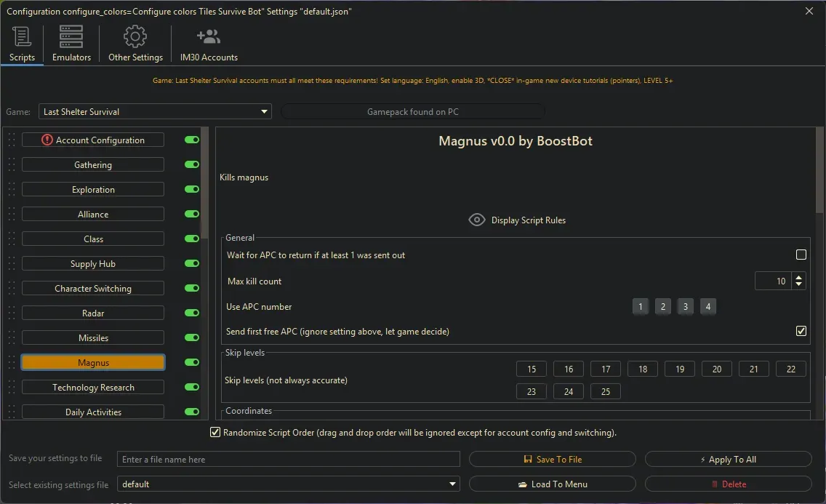Toggle the Class script switch
This screenshot has height=504, width=826.
[192, 239]
